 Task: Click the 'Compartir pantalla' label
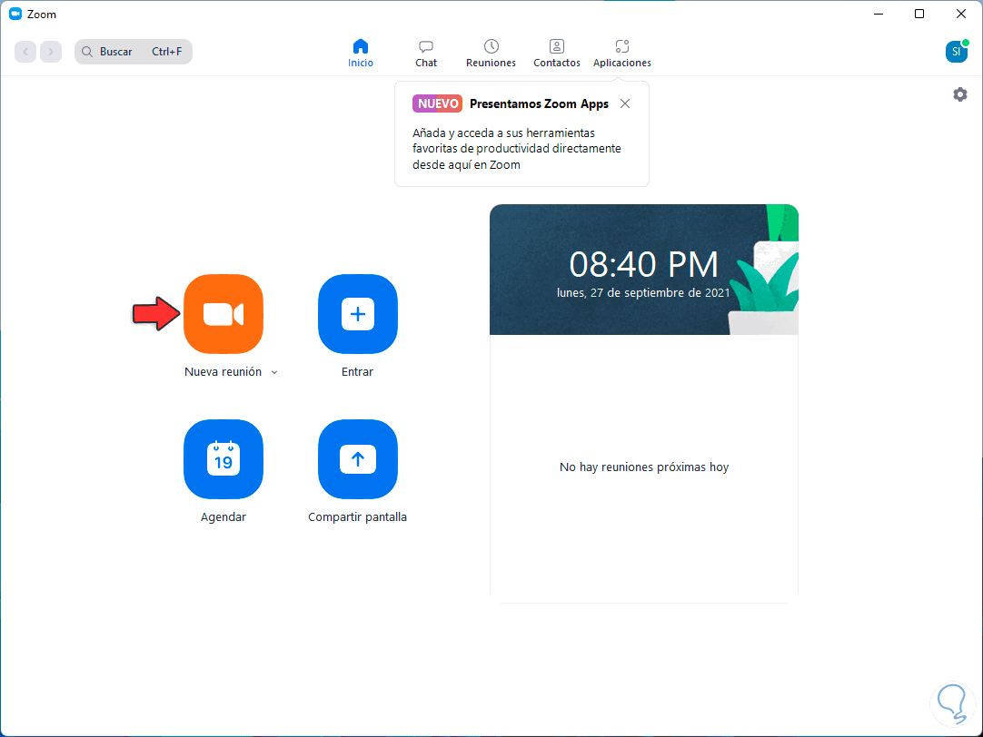click(x=357, y=517)
